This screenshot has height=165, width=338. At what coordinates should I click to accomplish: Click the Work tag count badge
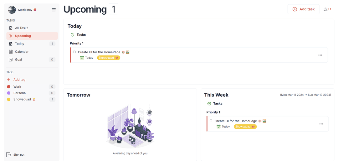[52, 87]
